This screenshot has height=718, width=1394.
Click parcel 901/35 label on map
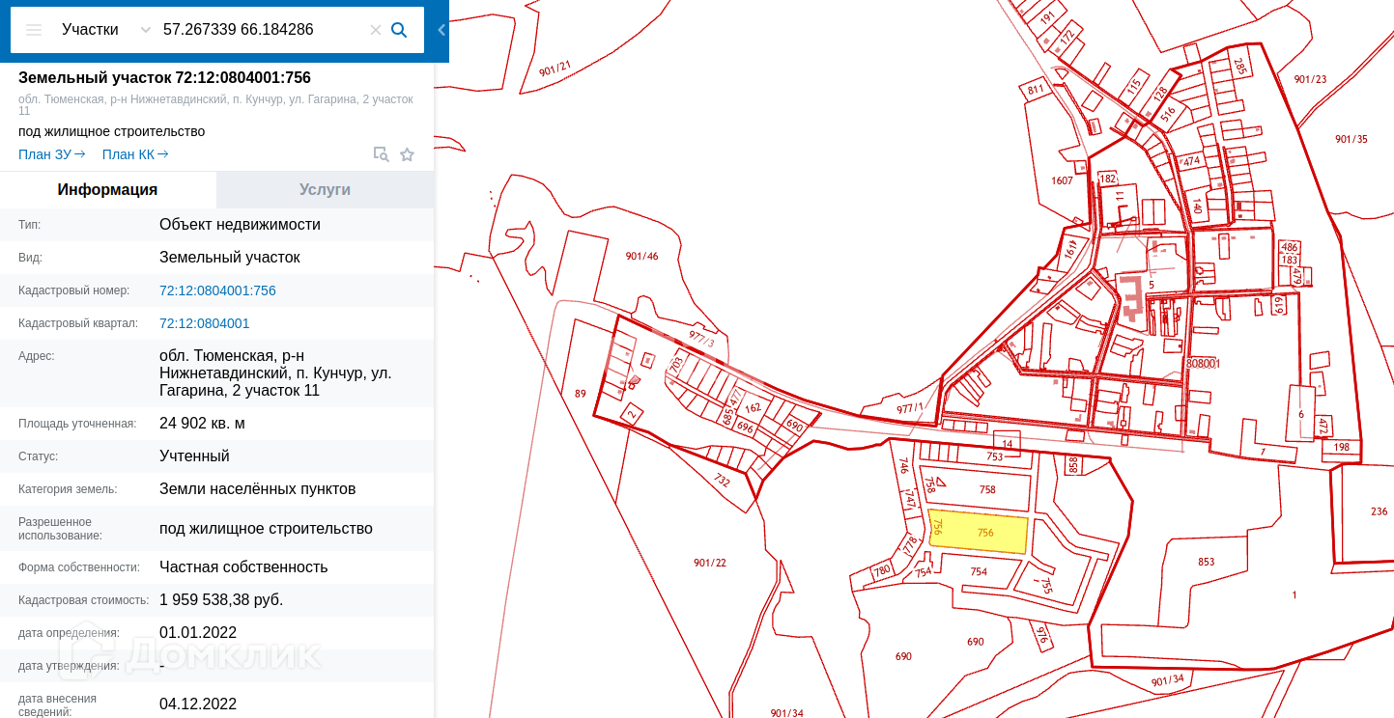point(1351,139)
